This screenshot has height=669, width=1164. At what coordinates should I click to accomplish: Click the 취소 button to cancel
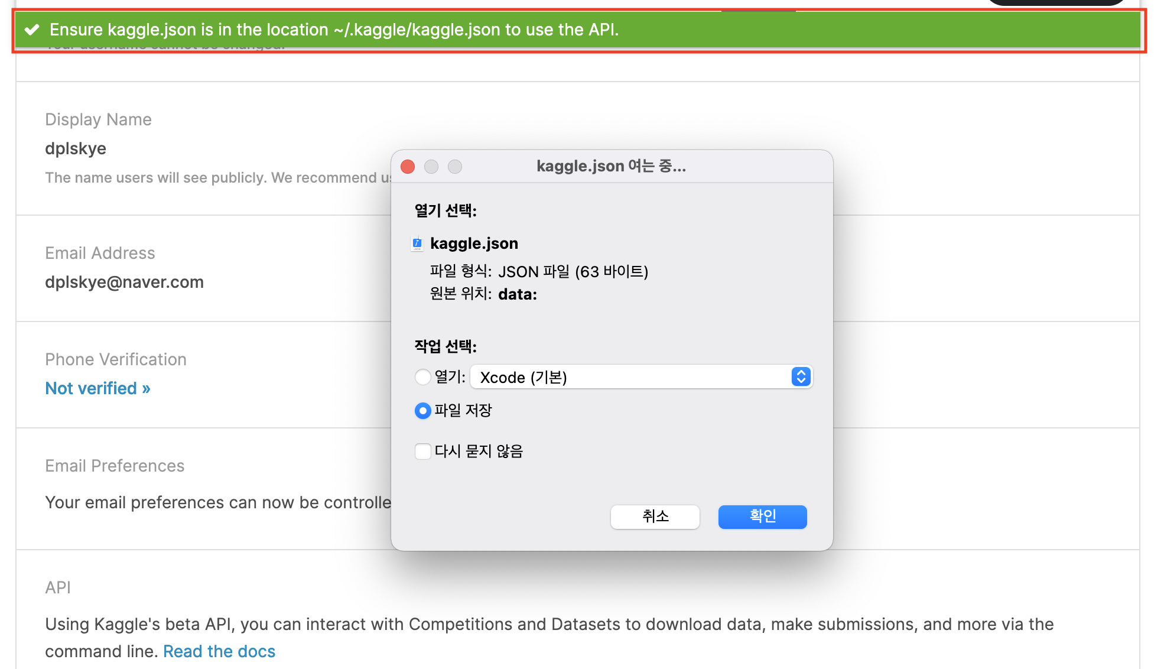[x=655, y=517]
